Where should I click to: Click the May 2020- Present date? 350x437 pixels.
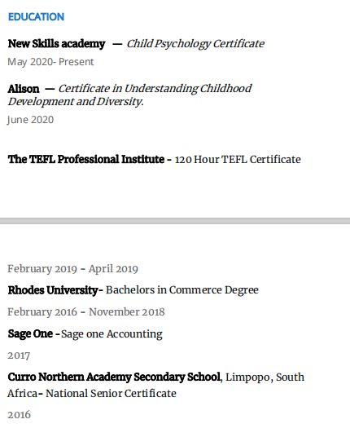click(x=50, y=62)
